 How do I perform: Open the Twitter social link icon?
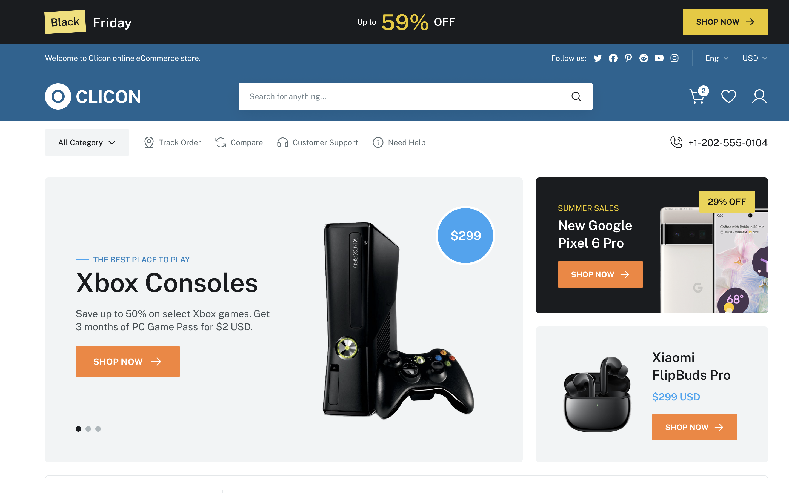coord(597,58)
